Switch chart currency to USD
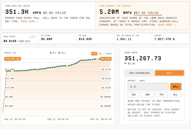The image size is (191, 129). (94, 54)
